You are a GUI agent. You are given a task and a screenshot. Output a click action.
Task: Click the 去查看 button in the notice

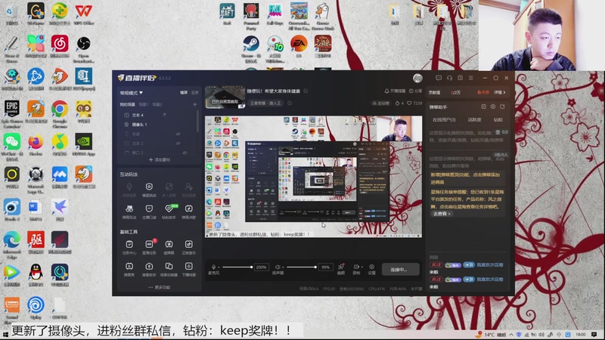tap(442, 214)
